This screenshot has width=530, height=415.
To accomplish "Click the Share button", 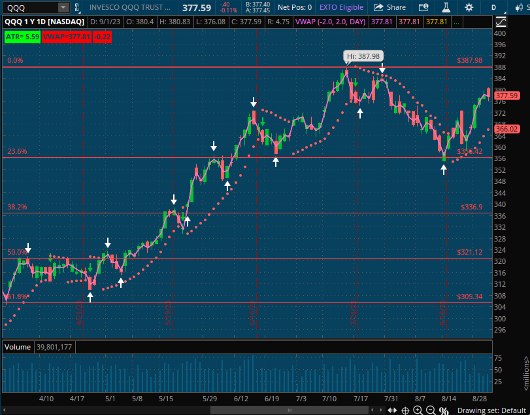I will pyautogui.click(x=389, y=7).
